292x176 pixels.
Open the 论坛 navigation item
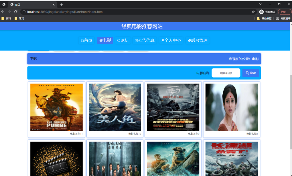point(123,40)
